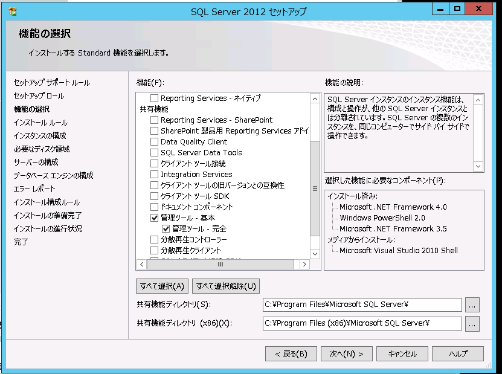Select サーバーの構成 step

pyautogui.click(x=36, y=163)
